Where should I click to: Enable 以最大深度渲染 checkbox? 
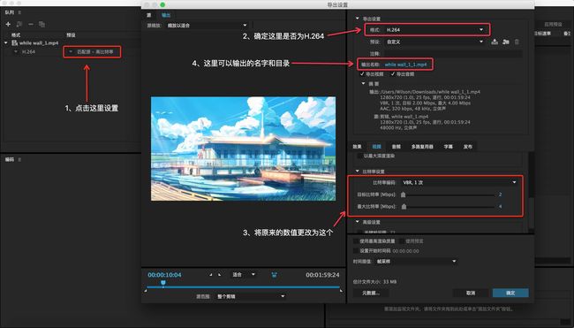coord(359,156)
